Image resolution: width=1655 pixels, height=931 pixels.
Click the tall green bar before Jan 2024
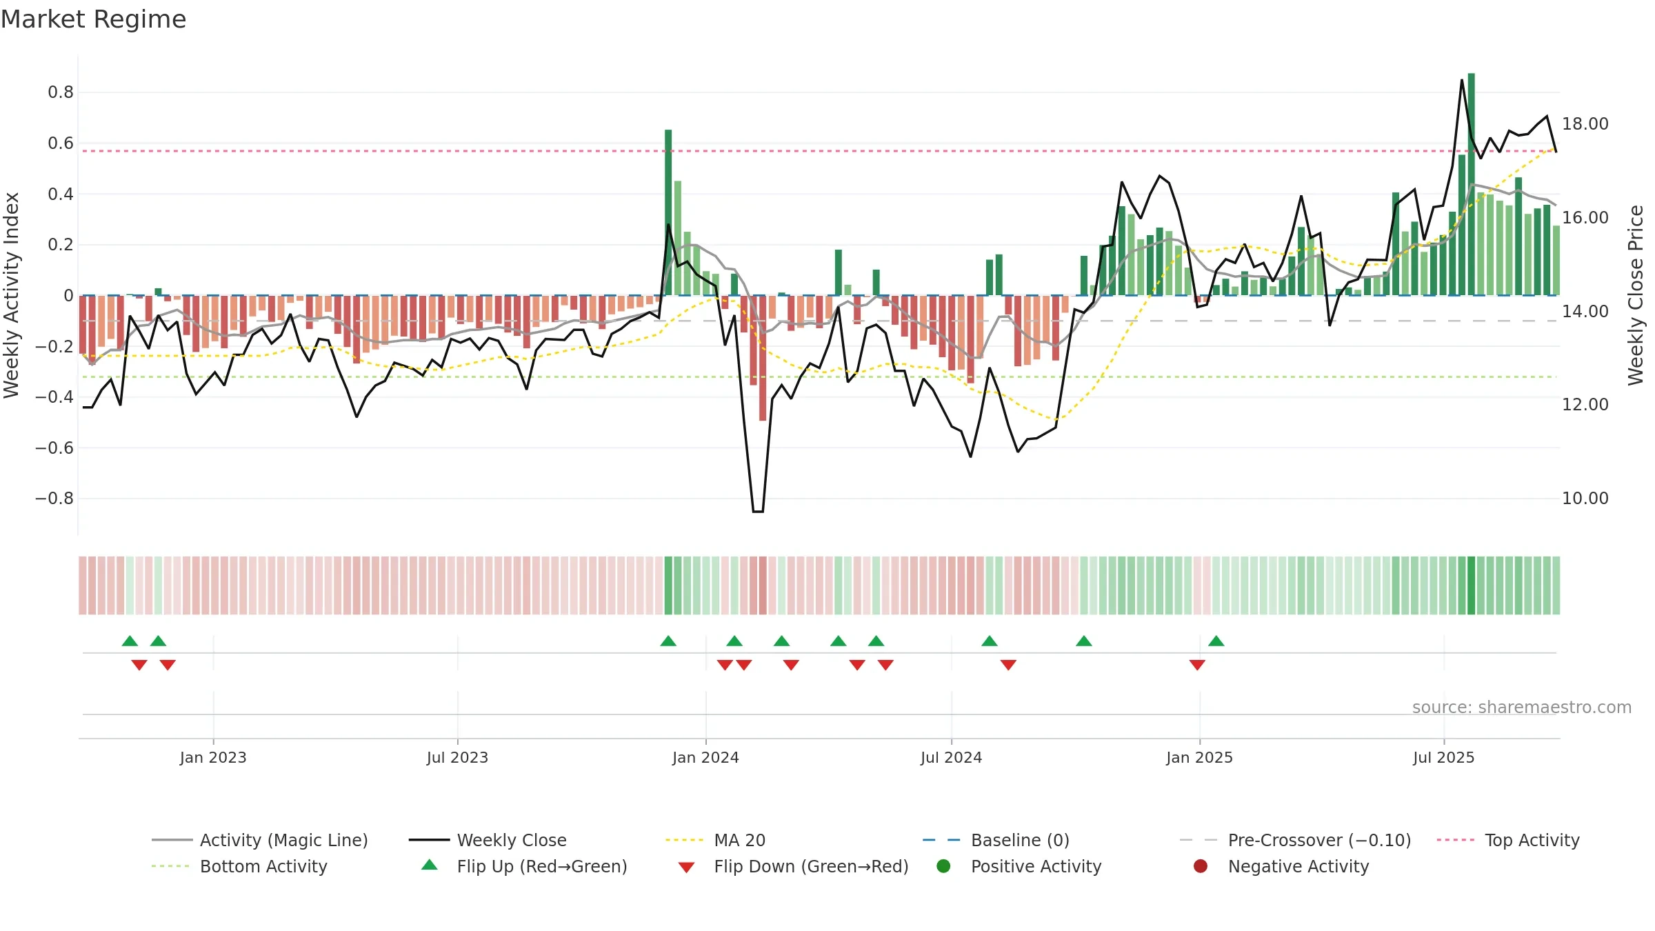pos(668,212)
